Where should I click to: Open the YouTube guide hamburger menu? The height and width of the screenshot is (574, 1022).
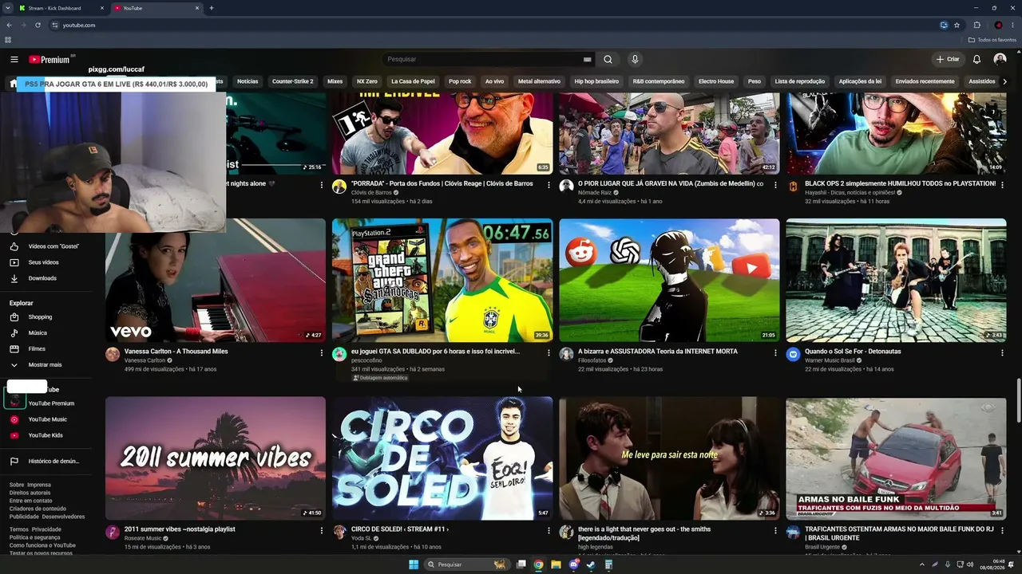(x=14, y=59)
